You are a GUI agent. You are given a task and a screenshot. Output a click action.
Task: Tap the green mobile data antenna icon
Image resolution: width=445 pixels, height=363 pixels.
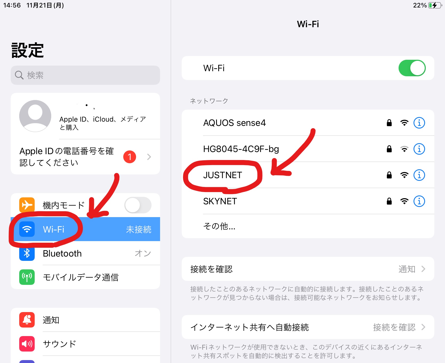coord(27,277)
